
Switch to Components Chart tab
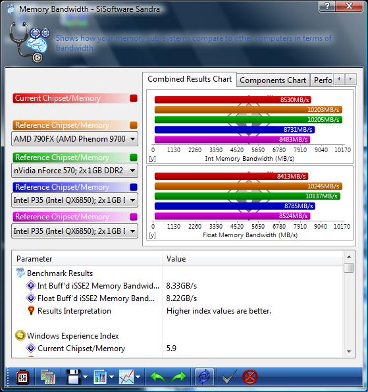click(273, 80)
